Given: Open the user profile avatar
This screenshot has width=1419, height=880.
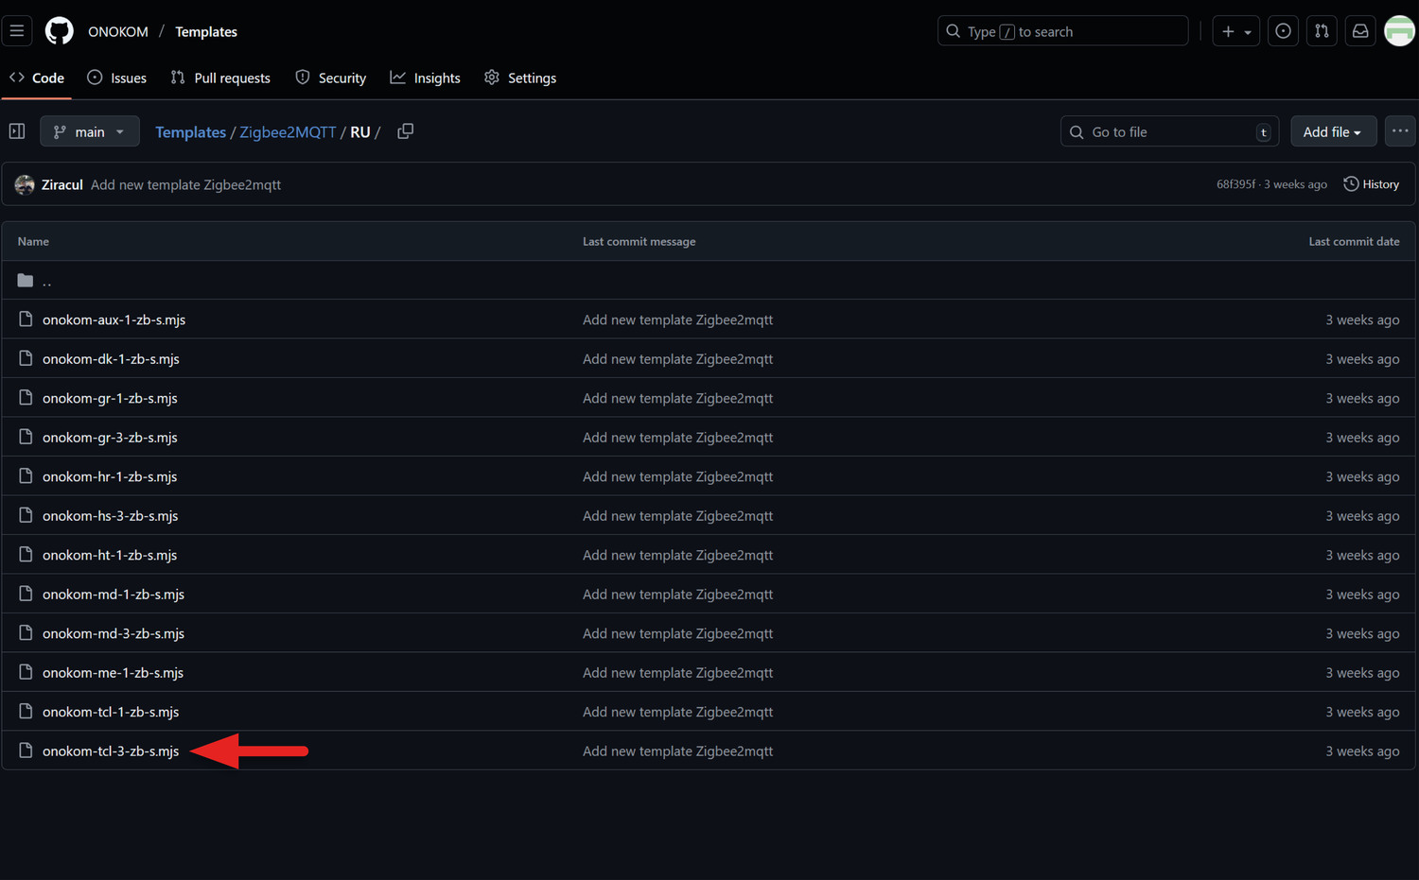Looking at the screenshot, I should [1399, 31].
